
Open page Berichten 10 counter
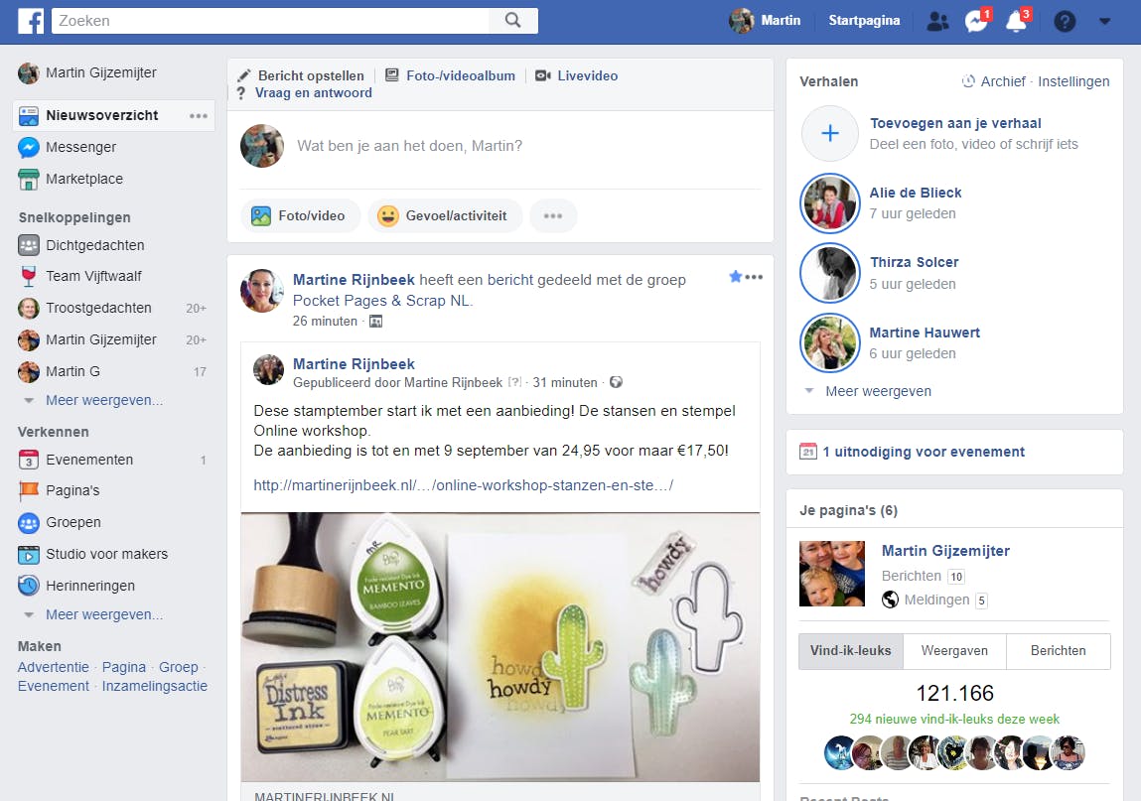tap(924, 577)
